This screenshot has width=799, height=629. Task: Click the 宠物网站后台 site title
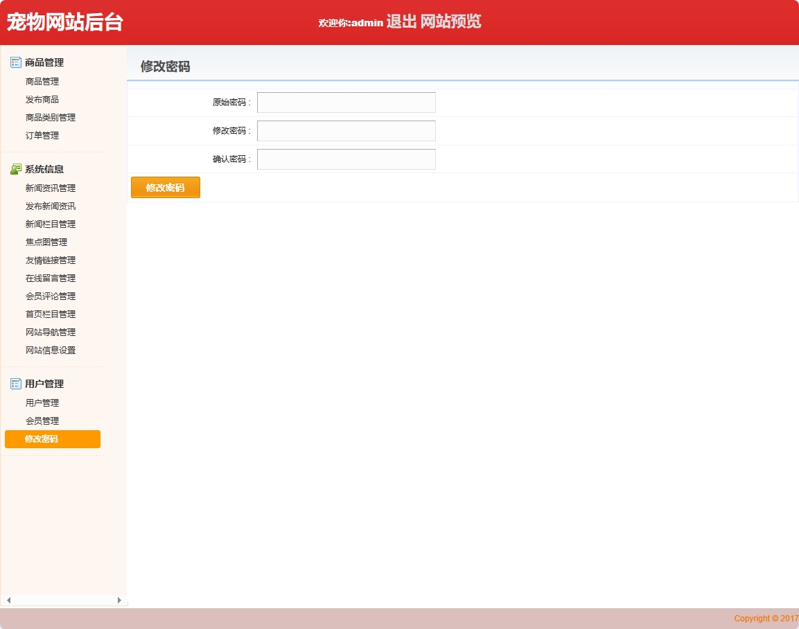point(64,22)
